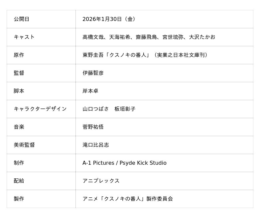Select the 脚本 label cell

pyautogui.click(x=19, y=91)
